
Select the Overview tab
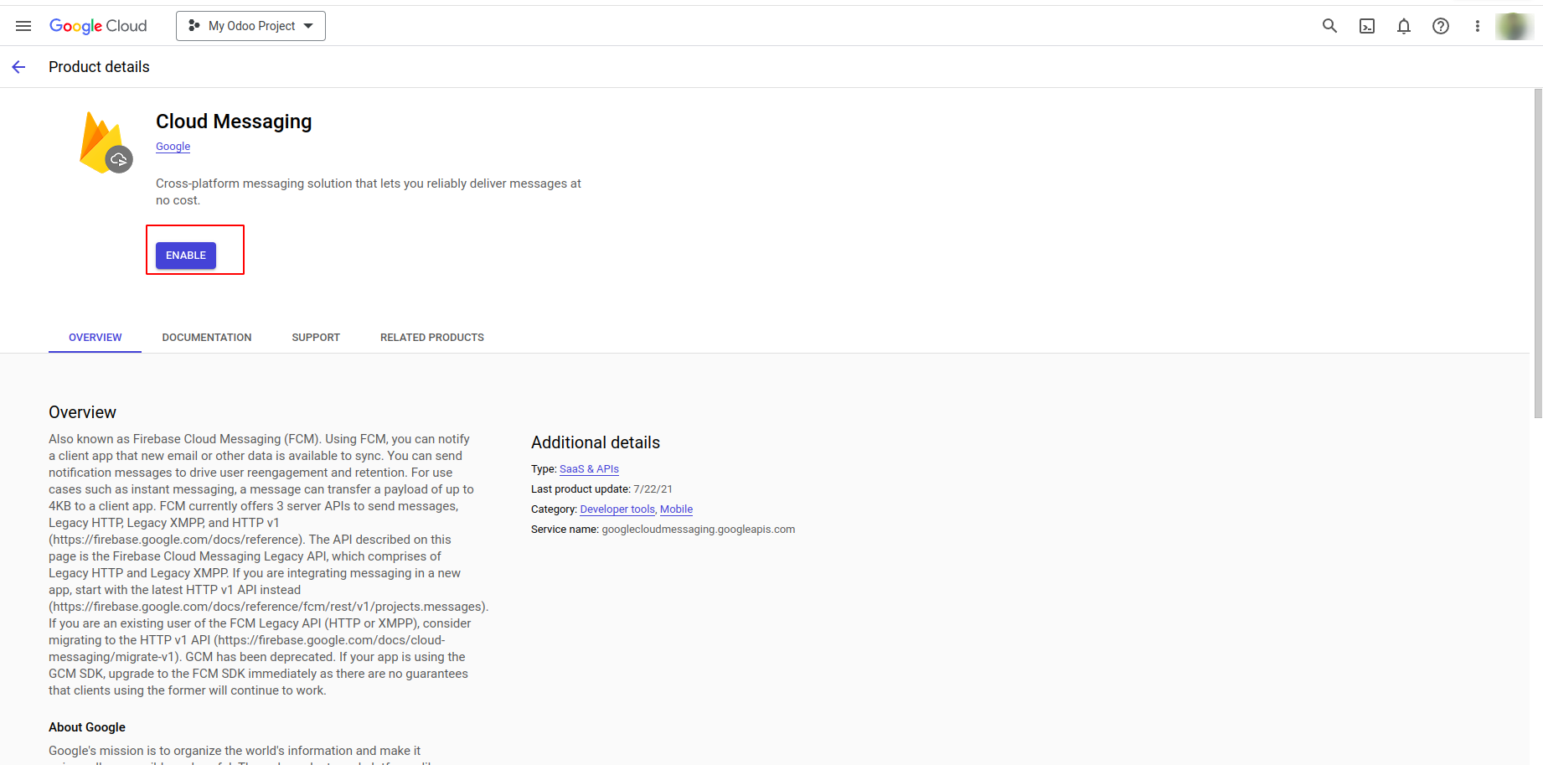(x=95, y=338)
